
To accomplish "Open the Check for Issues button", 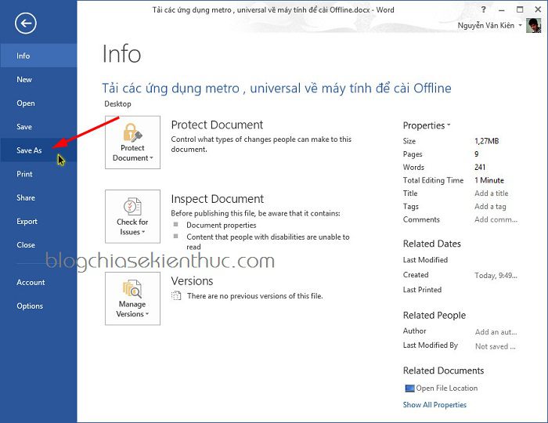I will click(x=132, y=216).
